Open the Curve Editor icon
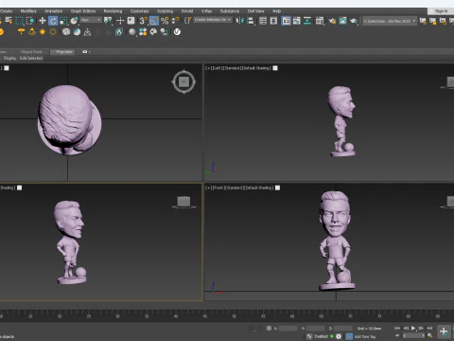The image size is (454, 341). pyautogui.click(x=297, y=21)
